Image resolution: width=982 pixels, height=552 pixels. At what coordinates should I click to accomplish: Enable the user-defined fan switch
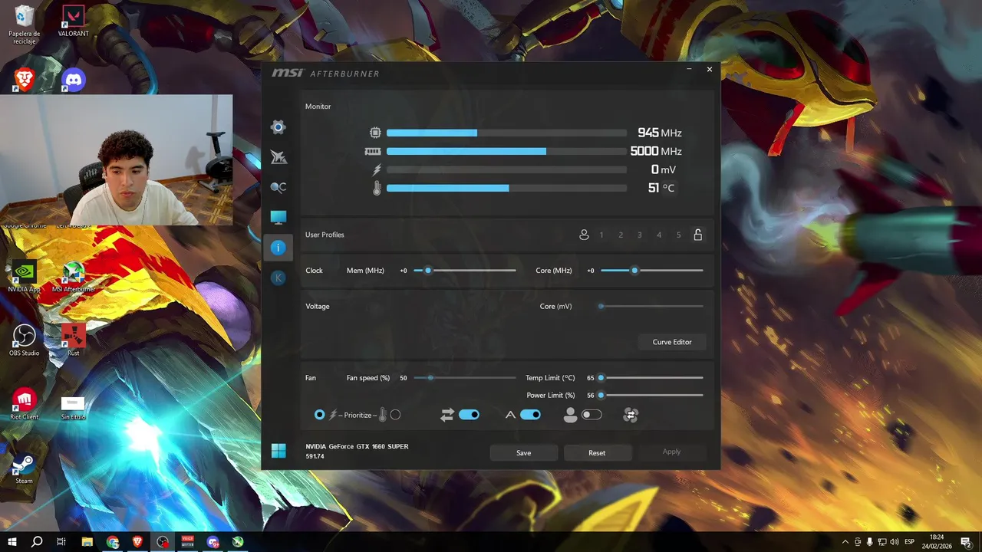(x=592, y=415)
